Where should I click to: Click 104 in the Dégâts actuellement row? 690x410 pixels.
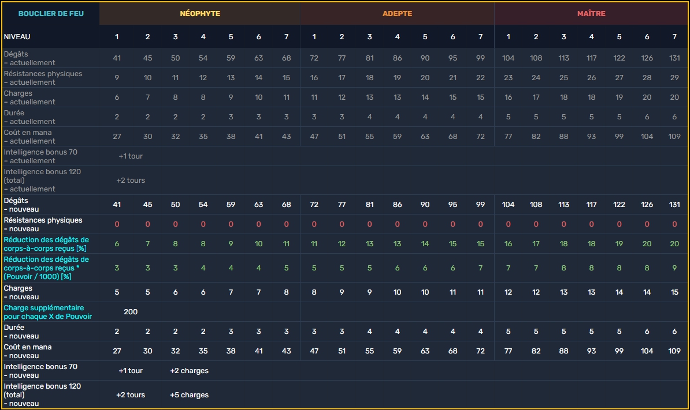tap(509, 58)
